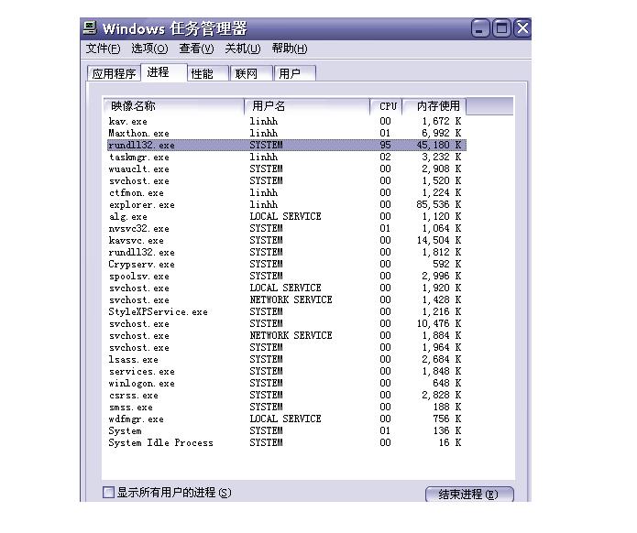Click linhh user in explorer.exe row

pyautogui.click(x=264, y=204)
